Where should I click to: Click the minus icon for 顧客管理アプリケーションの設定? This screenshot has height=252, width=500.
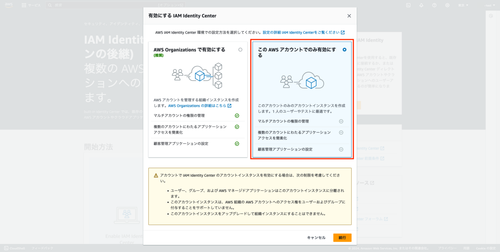[341, 149]
